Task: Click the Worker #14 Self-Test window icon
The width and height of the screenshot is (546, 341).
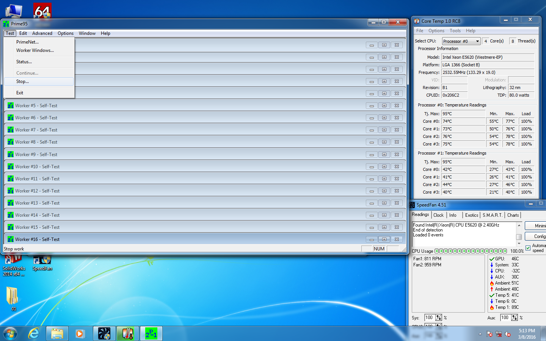Action: click(x=11, y=215)
